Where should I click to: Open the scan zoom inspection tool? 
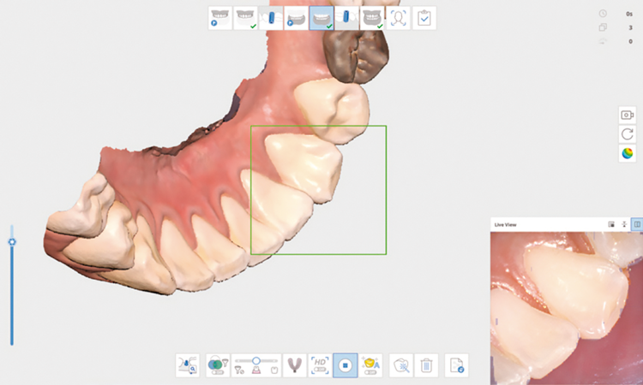(188, 365)
